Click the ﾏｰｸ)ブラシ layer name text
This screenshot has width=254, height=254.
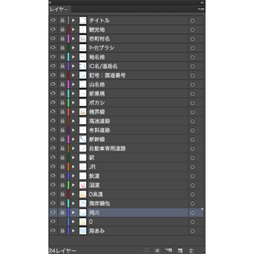point(102,48)
